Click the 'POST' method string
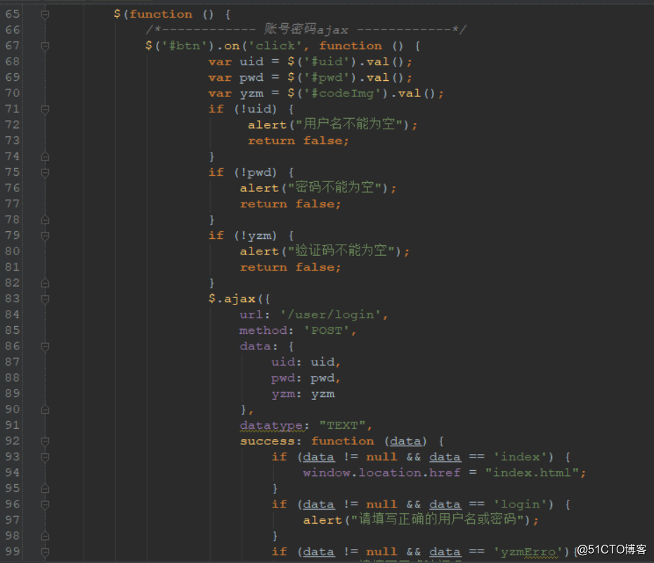The height and width of the screenshot is (563, 654). point(326,330)
